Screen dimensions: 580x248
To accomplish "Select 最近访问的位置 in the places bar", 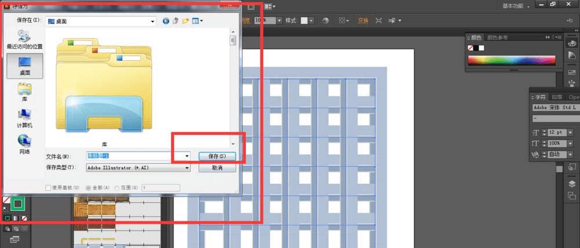I will pos(25,39).
